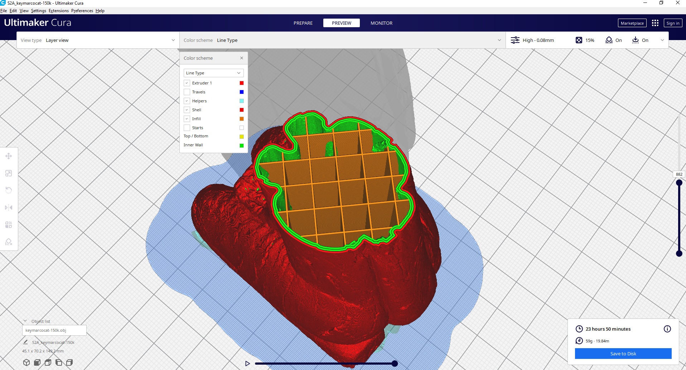Click the 15% infill density icon
Viewport: 686px width, 370px height.
point(579,40)
